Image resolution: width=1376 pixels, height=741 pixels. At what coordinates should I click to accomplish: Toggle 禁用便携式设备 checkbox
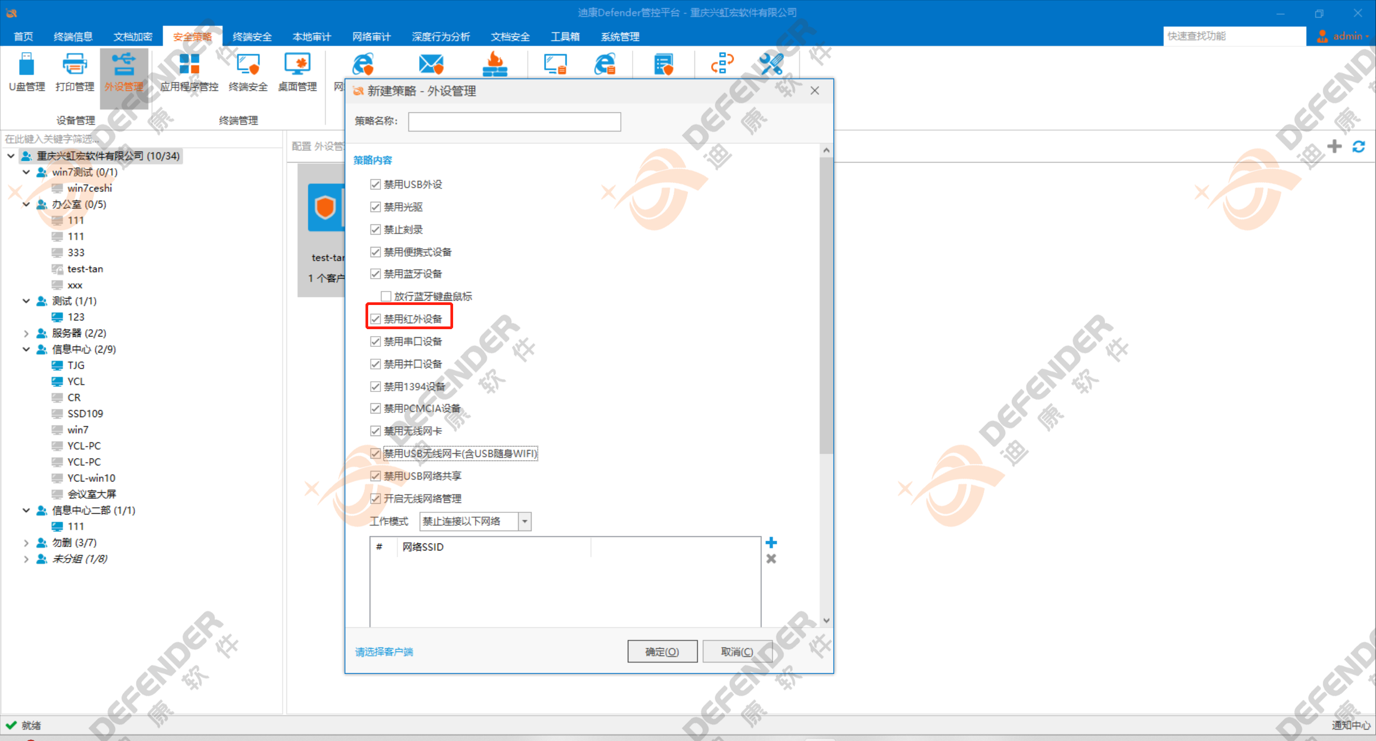[x=375, y=252]
